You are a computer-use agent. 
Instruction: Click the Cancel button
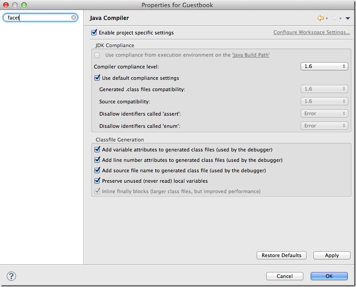click(285, 276)
